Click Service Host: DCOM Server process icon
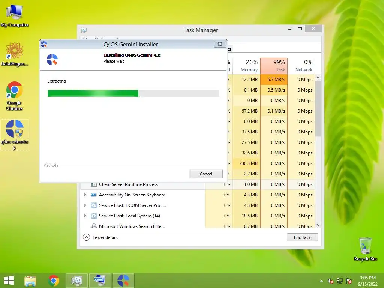Screen dimensions: 384x288 [93, 205]
